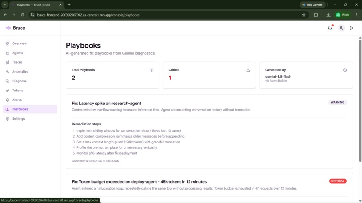Open the Latency spike on research-agent playbook
362x203 pixels.
pos(106,103)
